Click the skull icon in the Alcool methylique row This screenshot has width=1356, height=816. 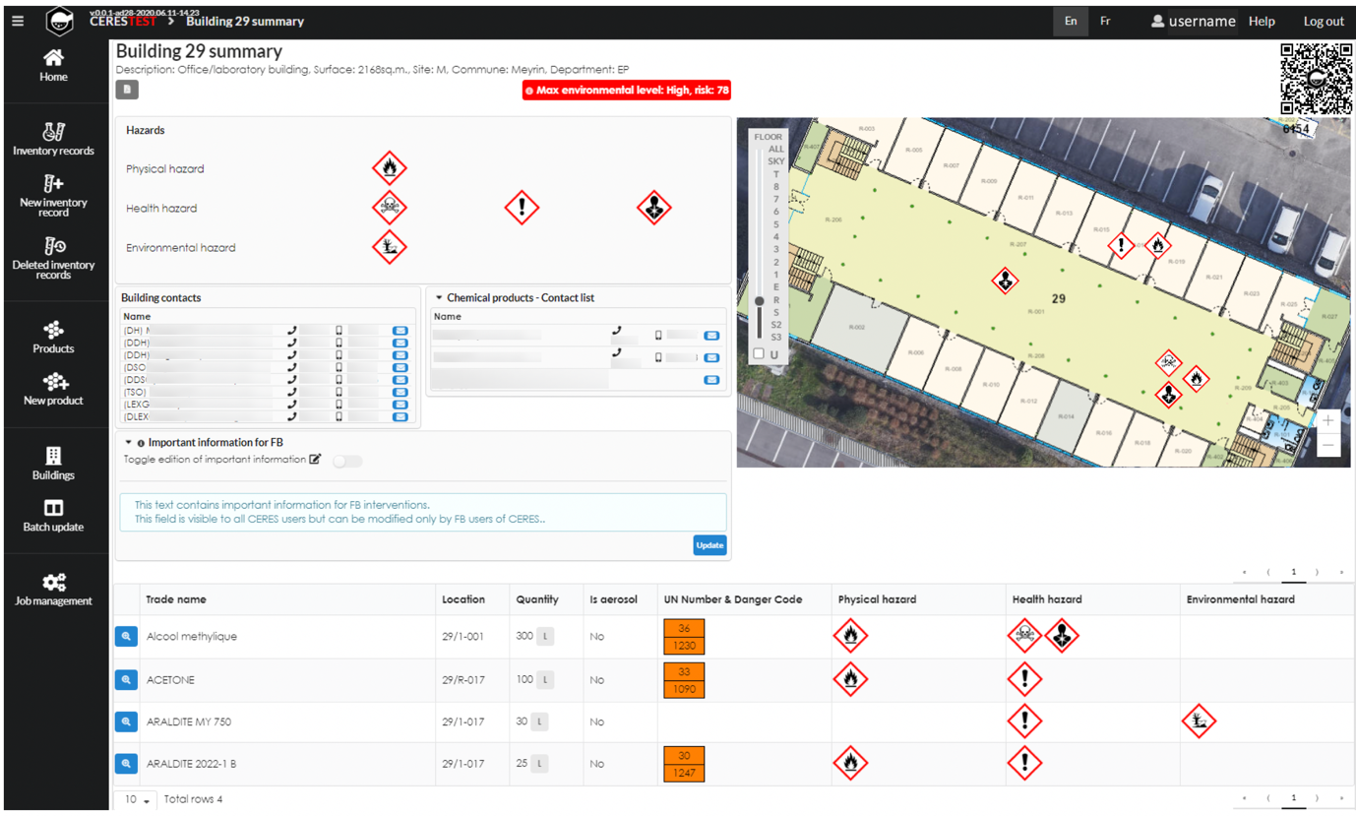tap(1025, 636)
